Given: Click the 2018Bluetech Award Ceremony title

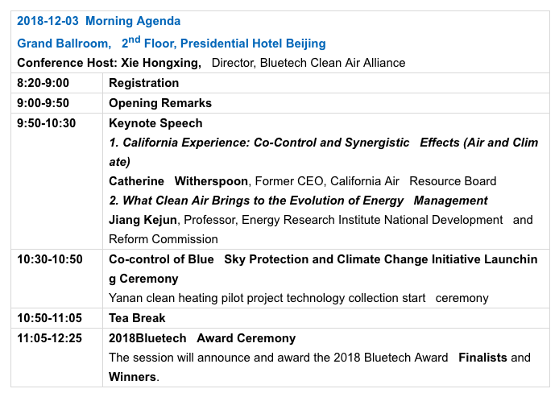Looking at the screenshot, I should tap(202, 338).
